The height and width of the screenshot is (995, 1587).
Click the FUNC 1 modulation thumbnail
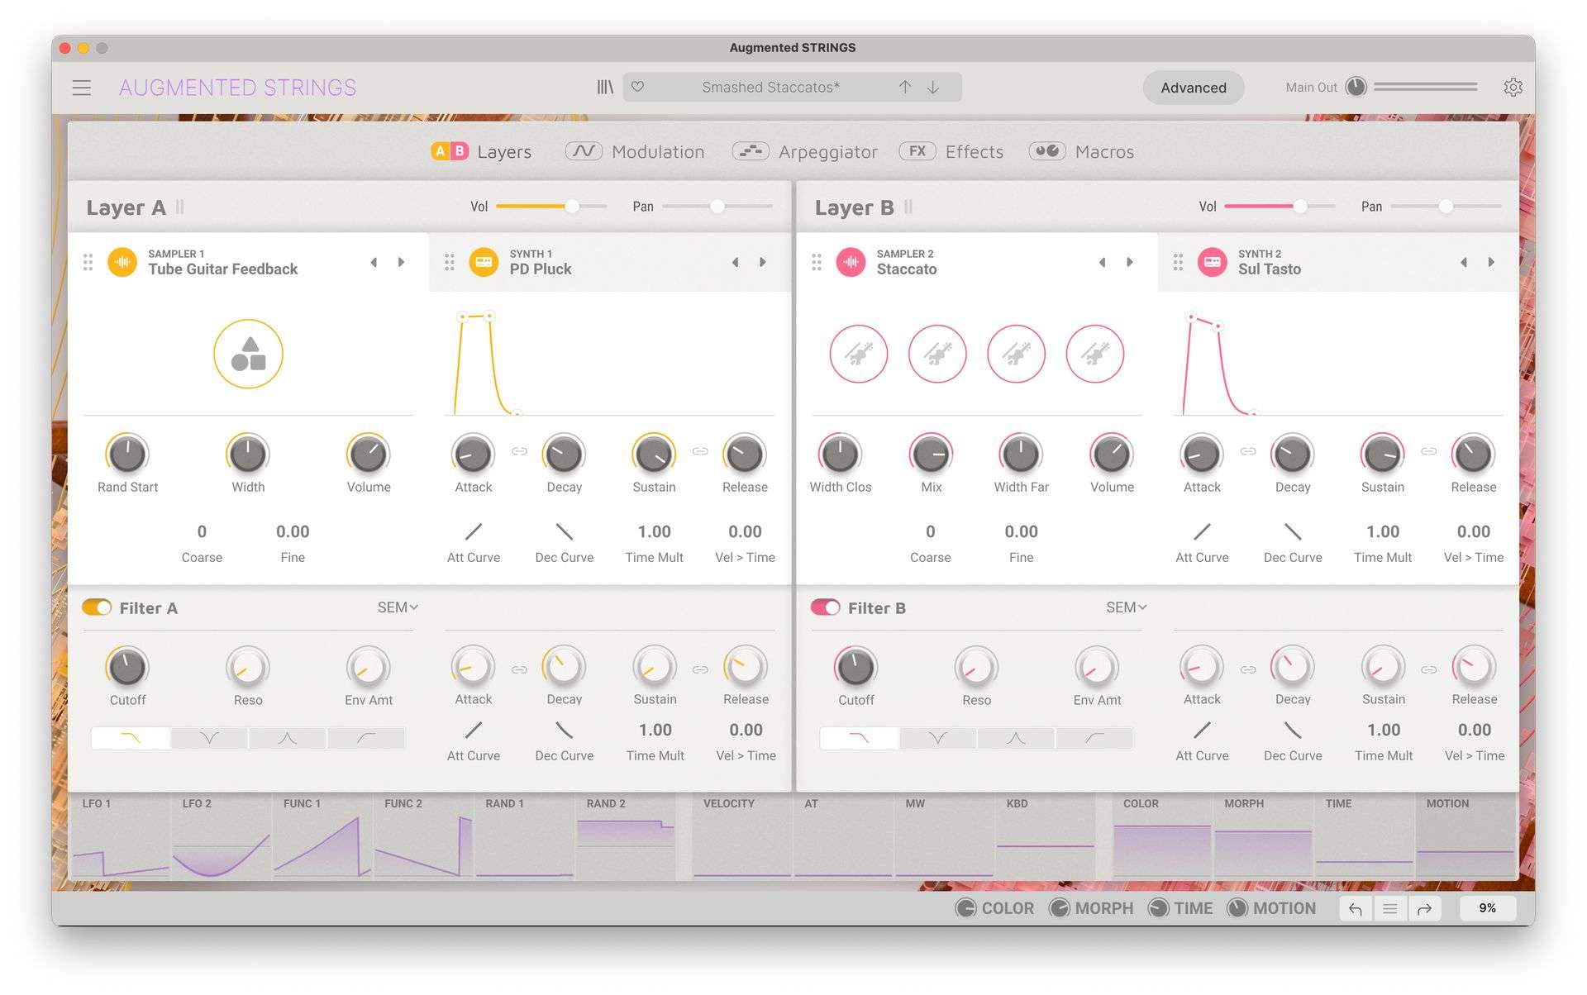coord(322,836)
